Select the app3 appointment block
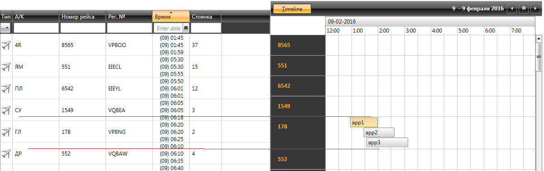This screenshot has height=171, width=544. (x=387, y=142)
